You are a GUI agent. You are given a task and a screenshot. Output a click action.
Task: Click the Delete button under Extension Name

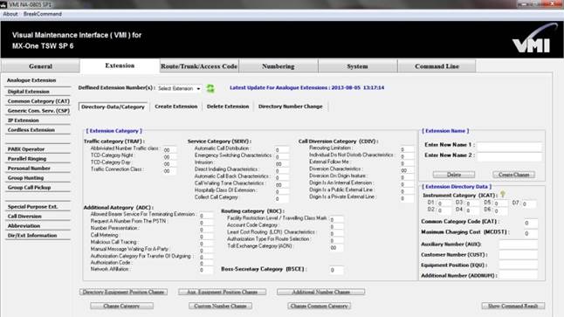point(454,175)
